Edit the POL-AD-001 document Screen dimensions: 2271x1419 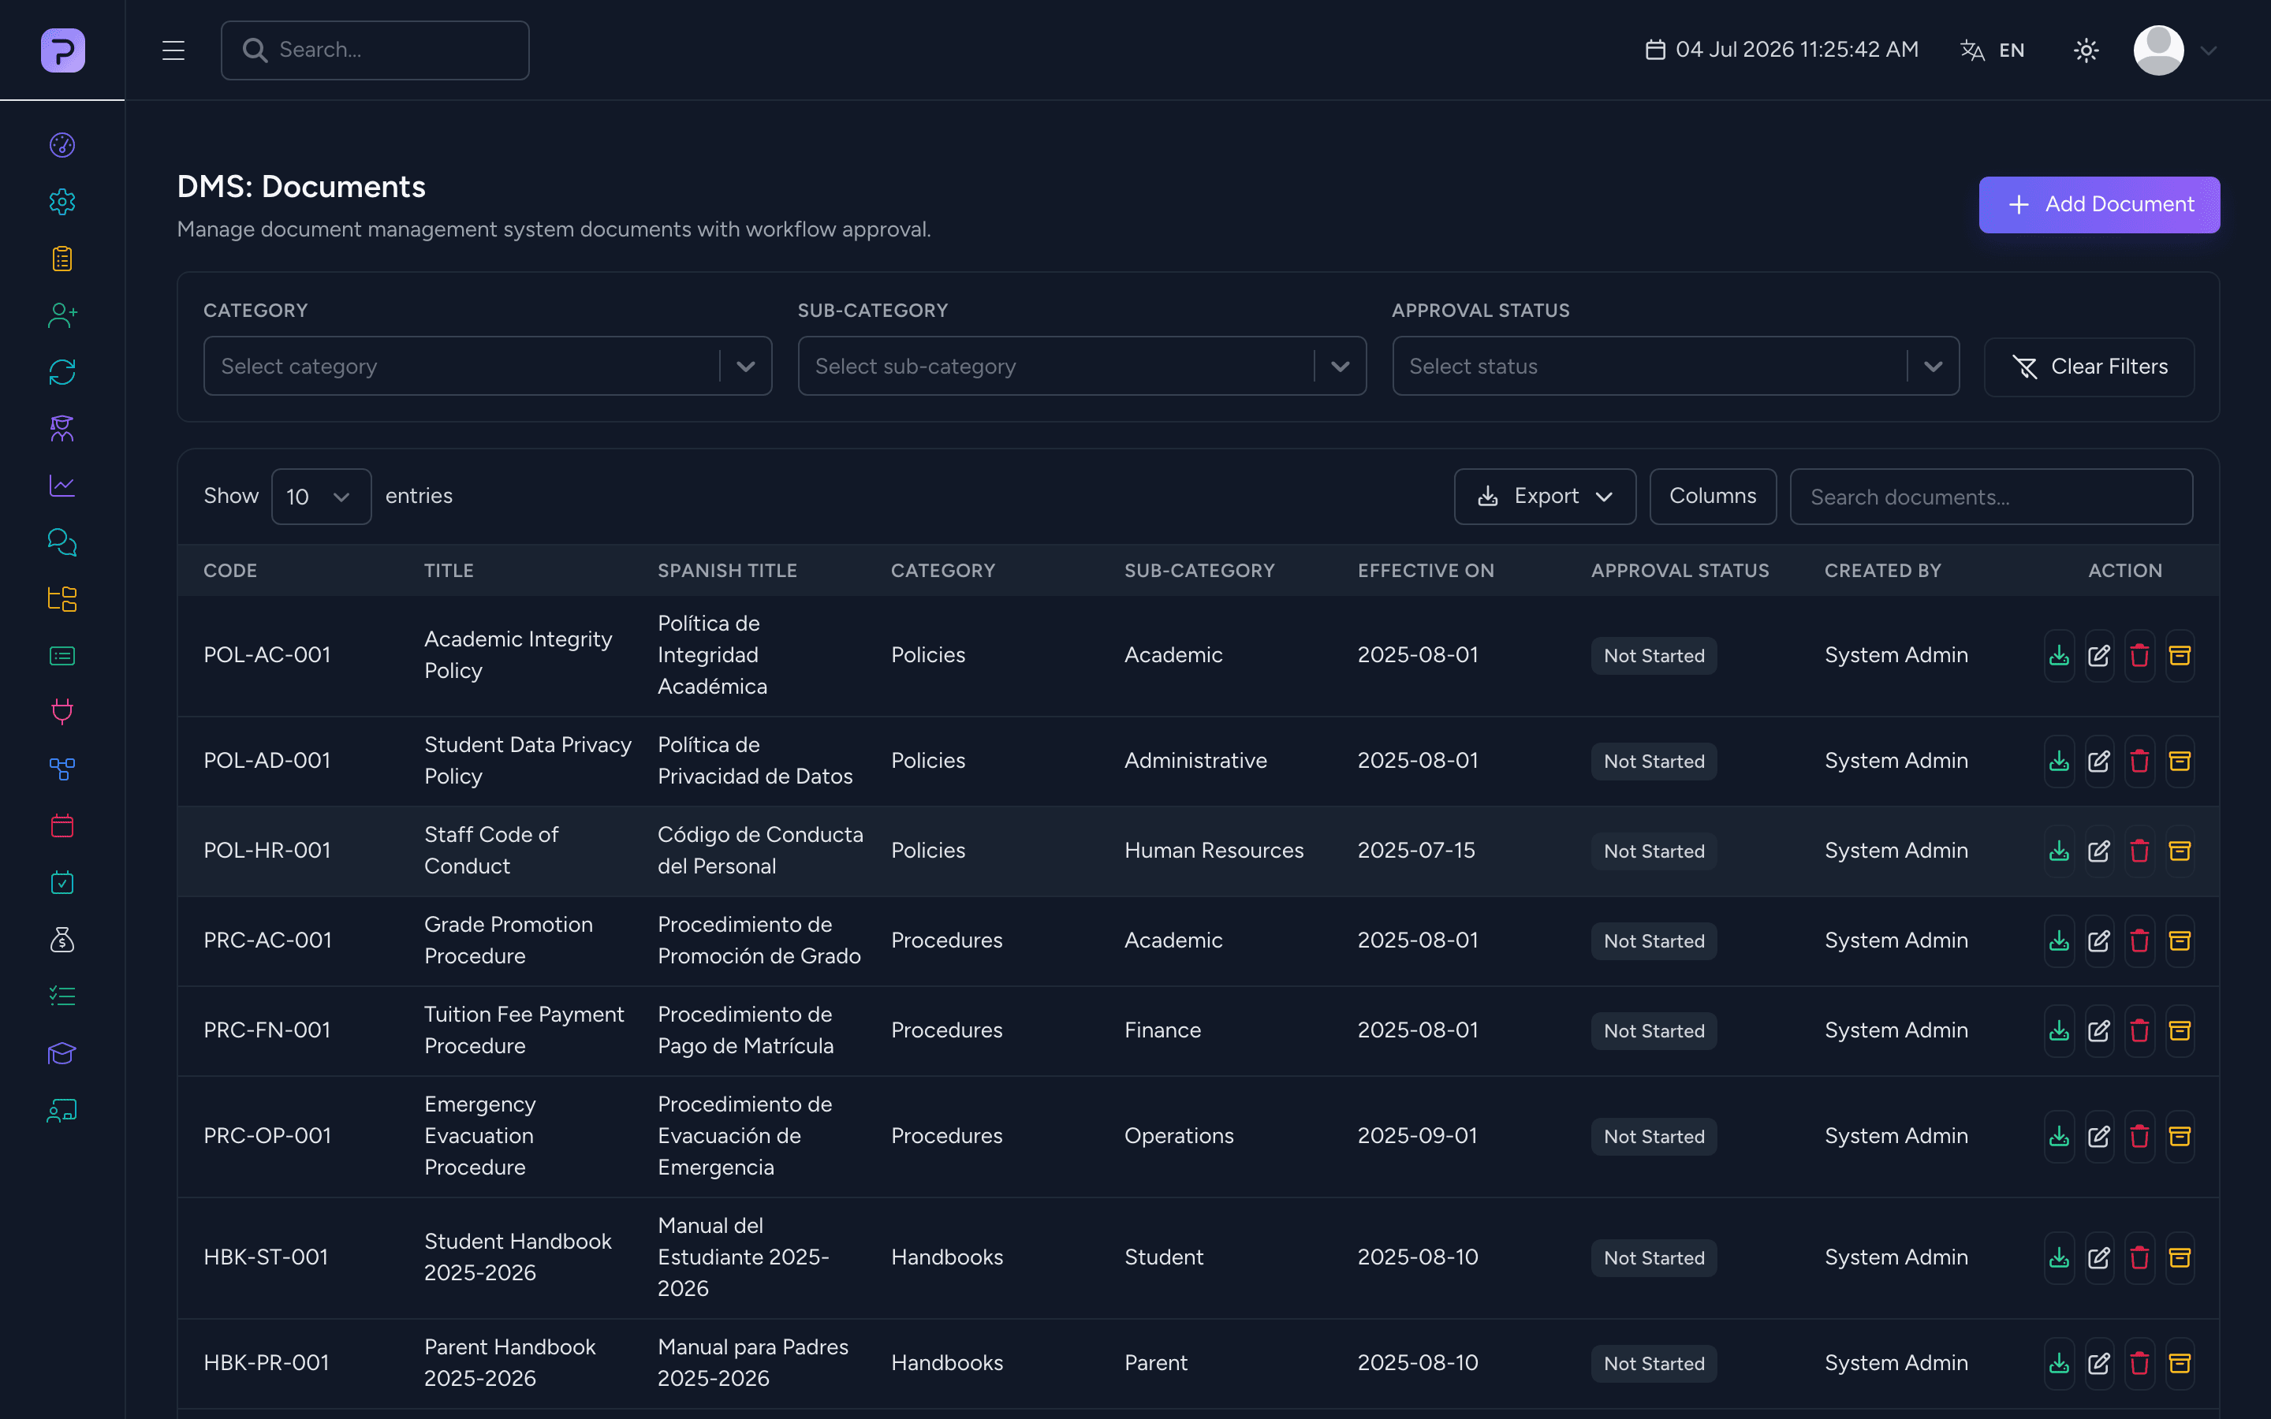point(2099,761)
